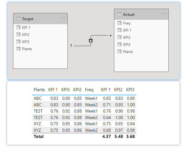183x150 pixels.
Task: Click the Total row label
Action: coord(39,136)
